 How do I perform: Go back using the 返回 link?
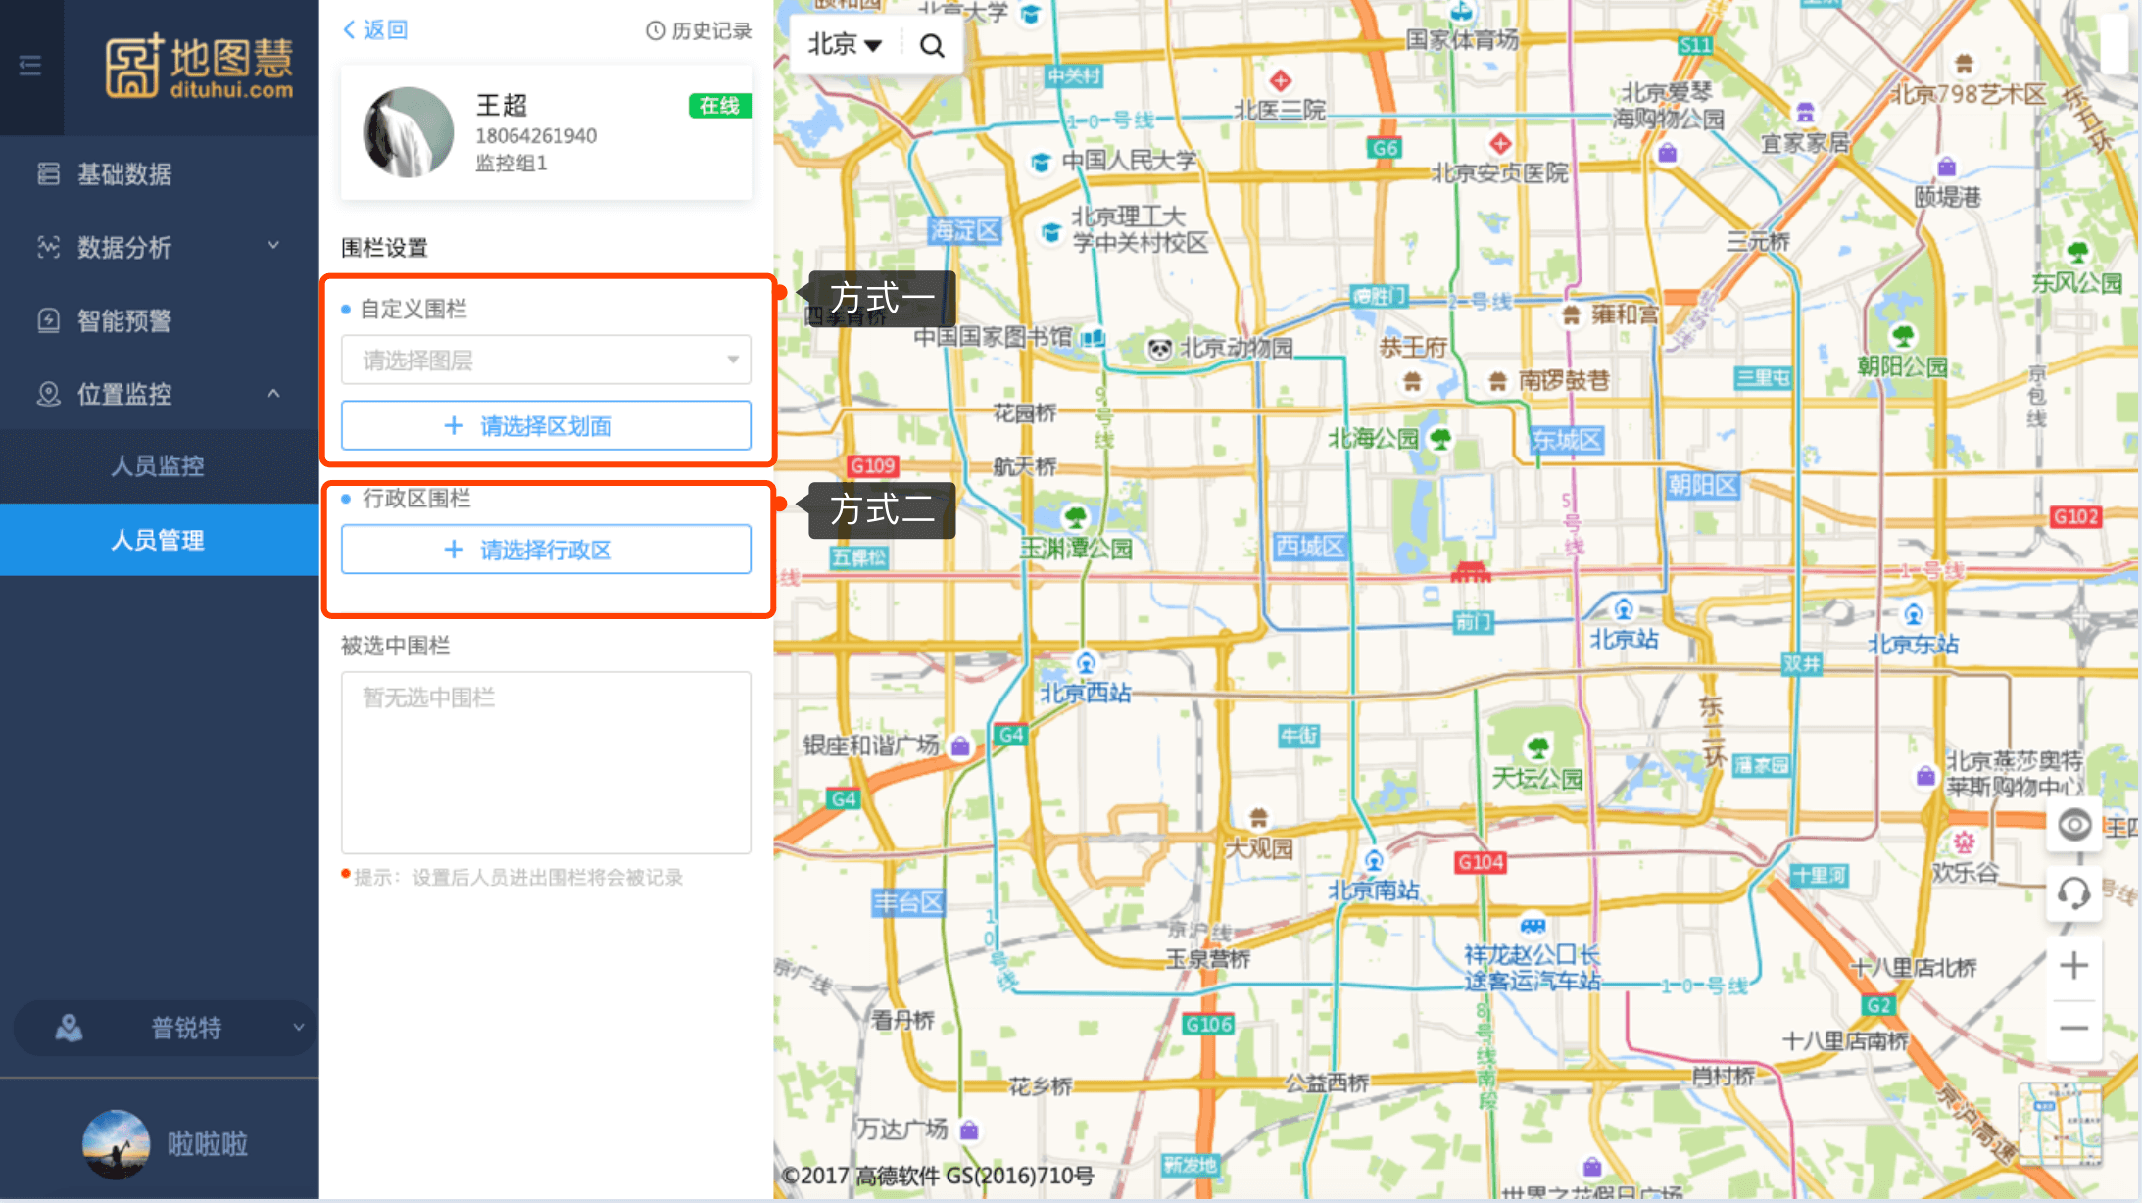375,30
